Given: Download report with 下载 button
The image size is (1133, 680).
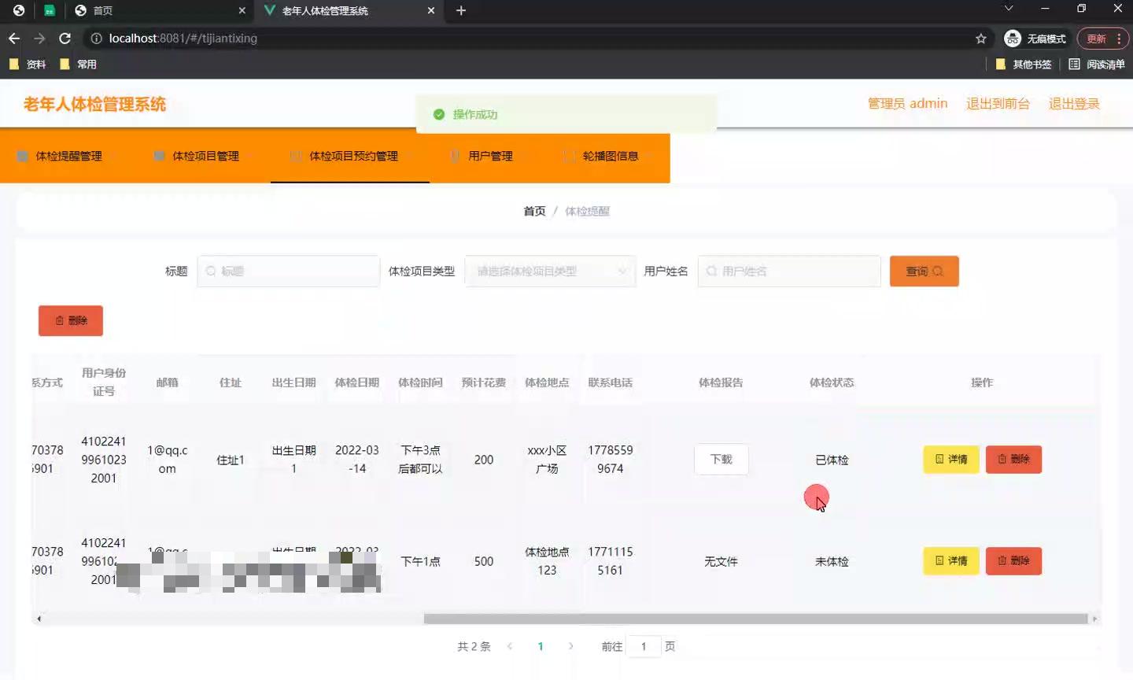Looking at the screenshot, I should click(722, 459).
